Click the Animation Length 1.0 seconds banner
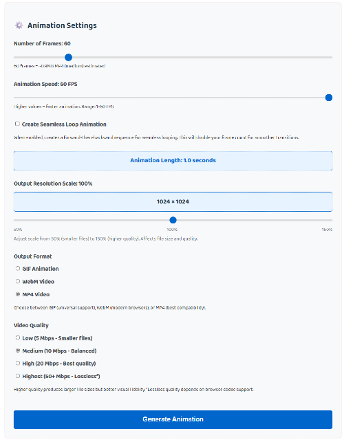The height and width of the screenshot is (442, 344). click(x=173, y=160)
